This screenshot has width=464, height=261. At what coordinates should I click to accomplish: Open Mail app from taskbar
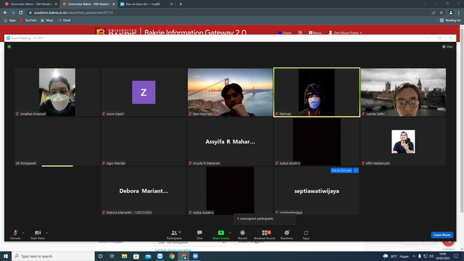(x=148, y=256)
